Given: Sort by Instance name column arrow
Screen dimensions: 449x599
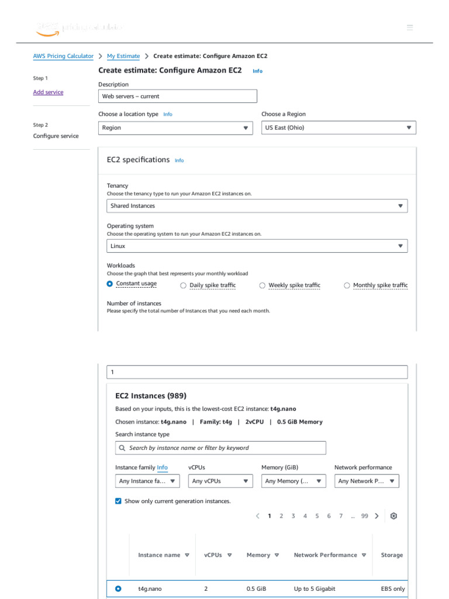Looking at the screenshot, I should point(187,555).
